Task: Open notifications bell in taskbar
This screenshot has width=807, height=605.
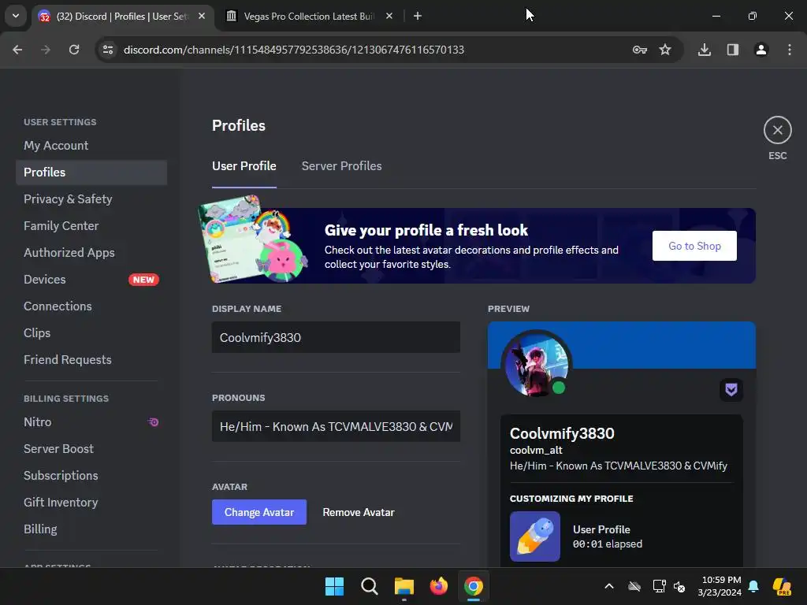Action: tap(753, 586)
